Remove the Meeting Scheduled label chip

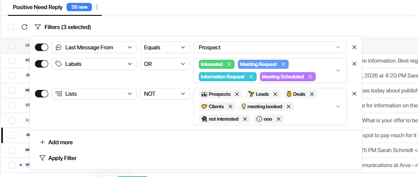pos(310,77)
